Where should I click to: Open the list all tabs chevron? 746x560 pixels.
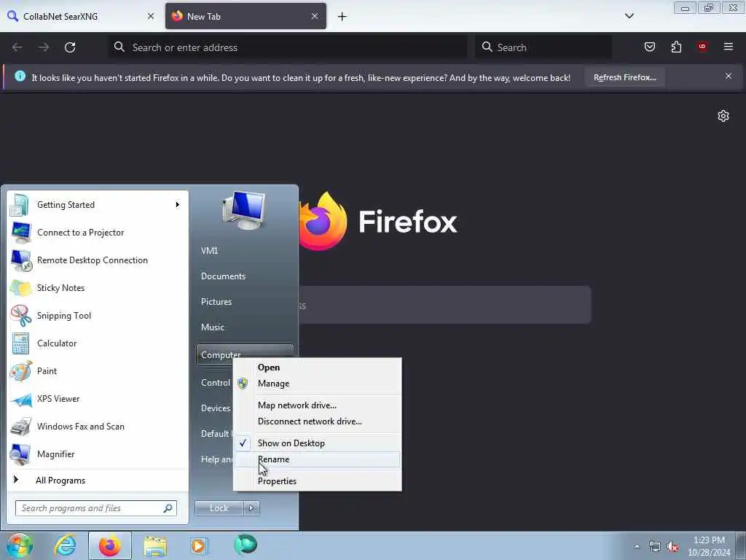click(629, 16)
